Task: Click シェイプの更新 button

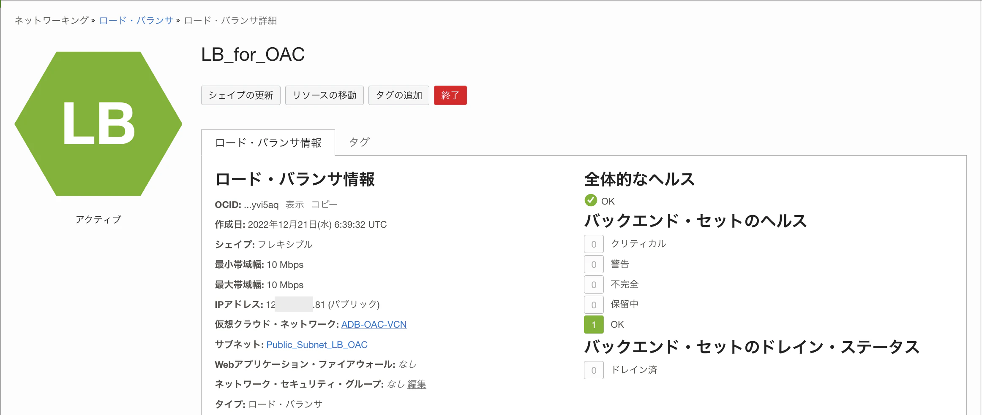Action: [241, 95]
